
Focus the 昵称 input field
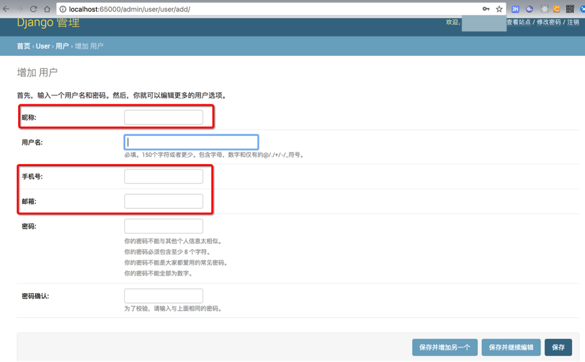click(x=163, y=117)
